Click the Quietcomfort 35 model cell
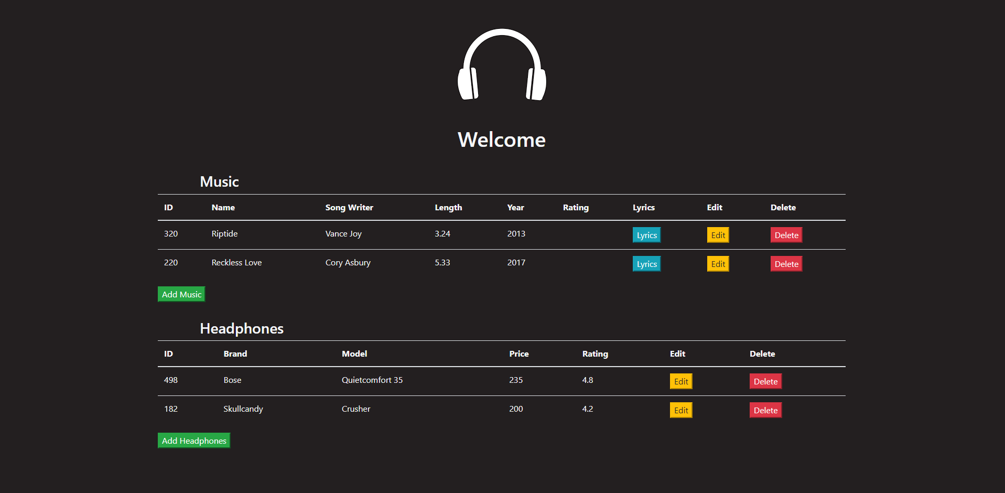Viewport: 1005px width, 493px height. click(372, 380)
